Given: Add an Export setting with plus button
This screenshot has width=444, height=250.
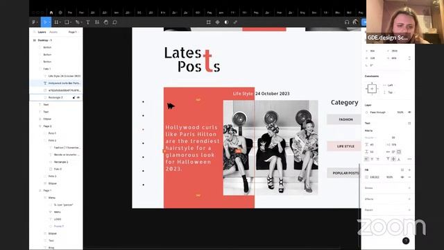Looking at the screenshot, I should [x=409, y=210].
